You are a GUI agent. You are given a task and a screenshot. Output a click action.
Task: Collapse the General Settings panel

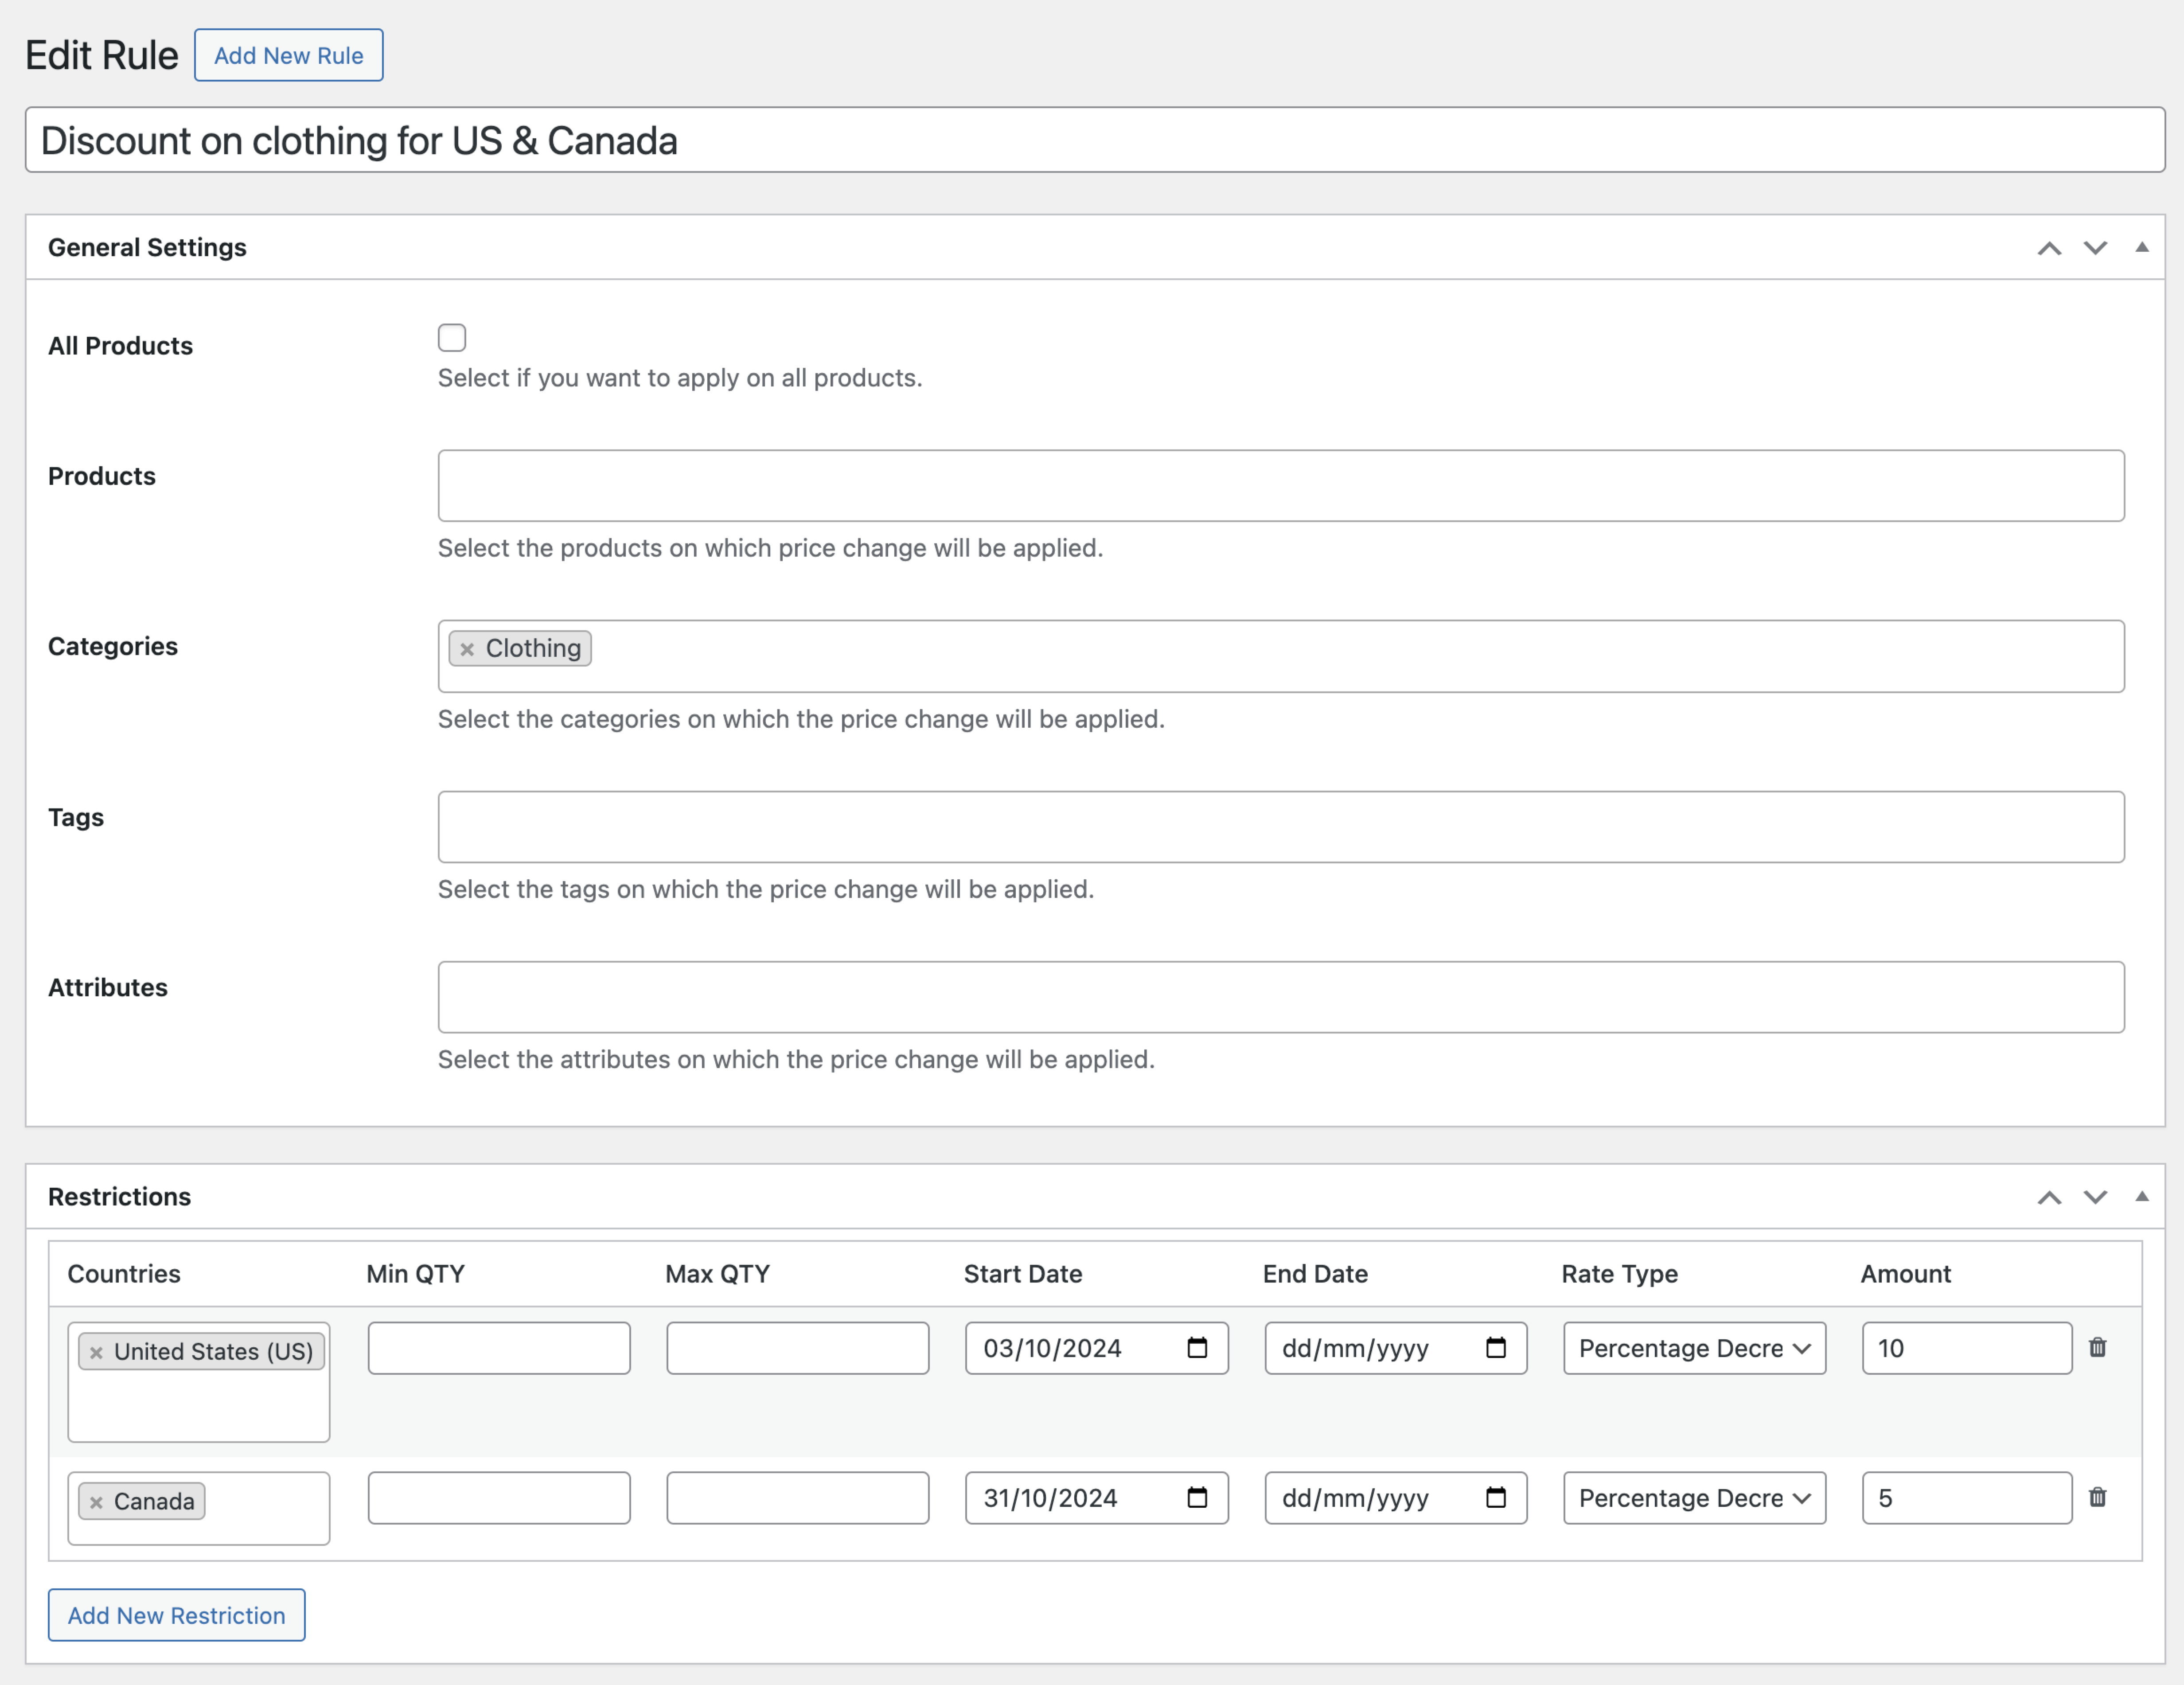2141,247
